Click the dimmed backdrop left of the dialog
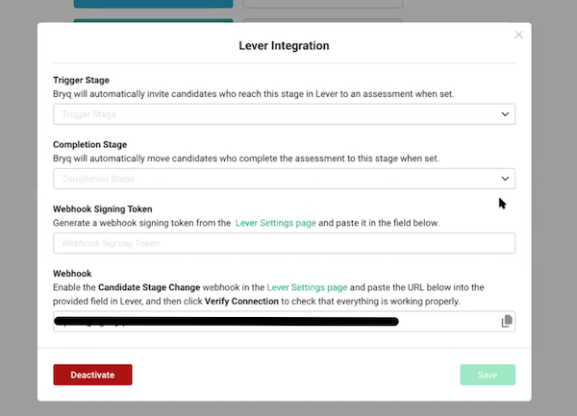The width and height of the screenshot is (577, 416). 17,211
